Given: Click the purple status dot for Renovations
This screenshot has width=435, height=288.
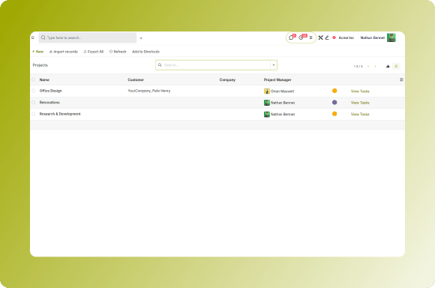Looking at the screenshot, I should (x=334, y=103).
